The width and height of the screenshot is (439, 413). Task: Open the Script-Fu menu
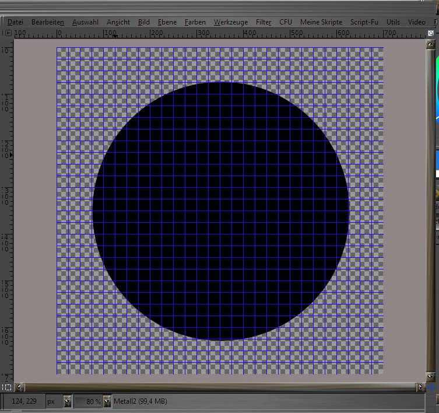(364, 22)
